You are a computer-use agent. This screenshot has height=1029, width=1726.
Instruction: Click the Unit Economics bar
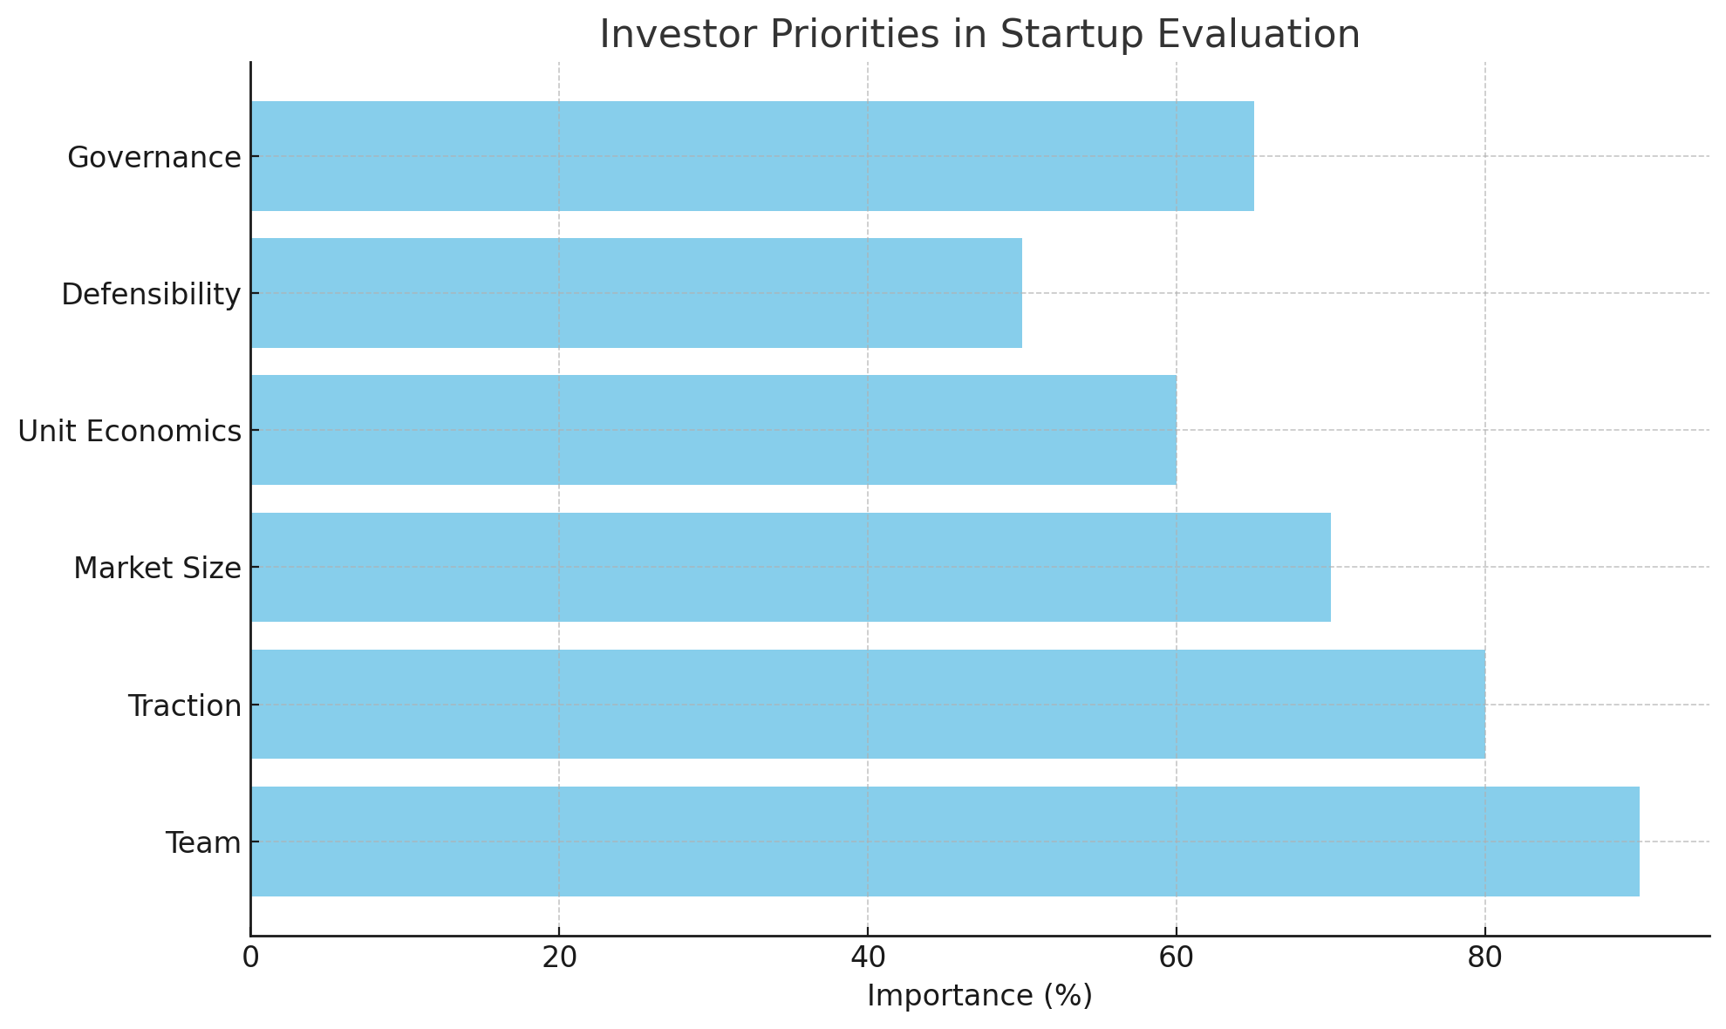click(x=713, y=430)
